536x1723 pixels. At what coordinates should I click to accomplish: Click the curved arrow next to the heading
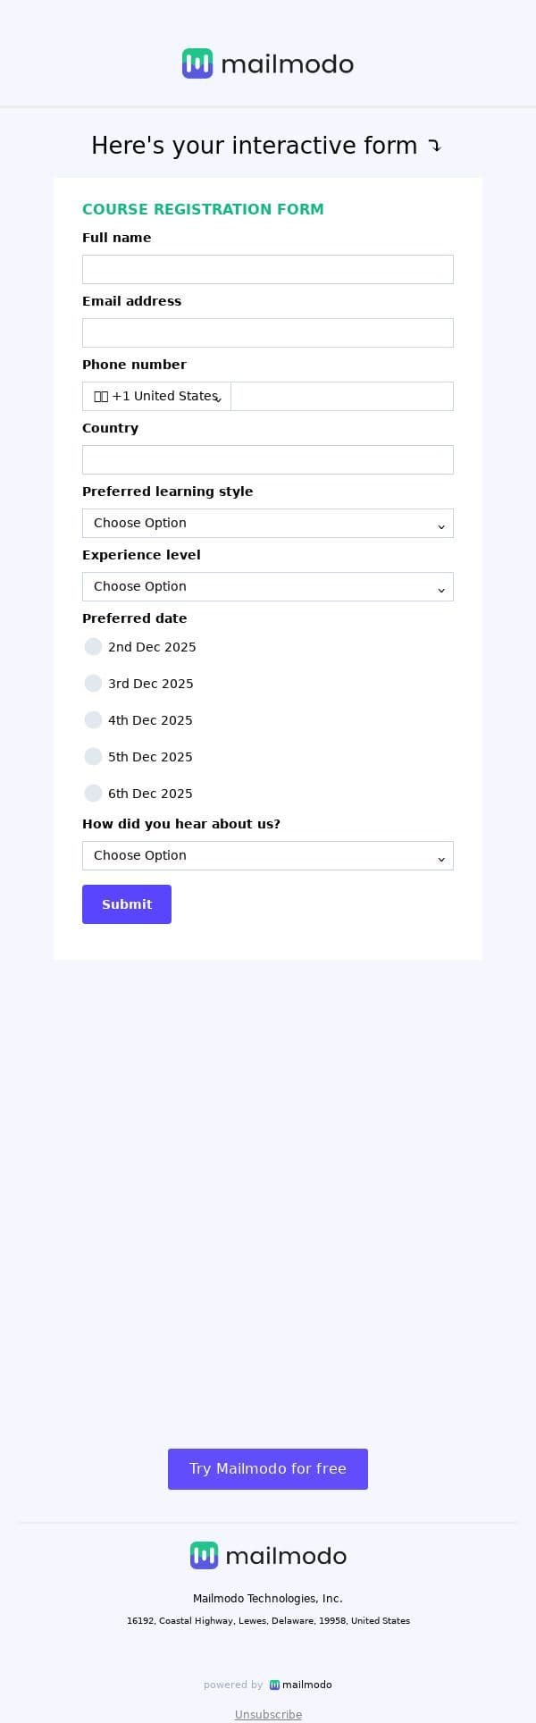434,146
